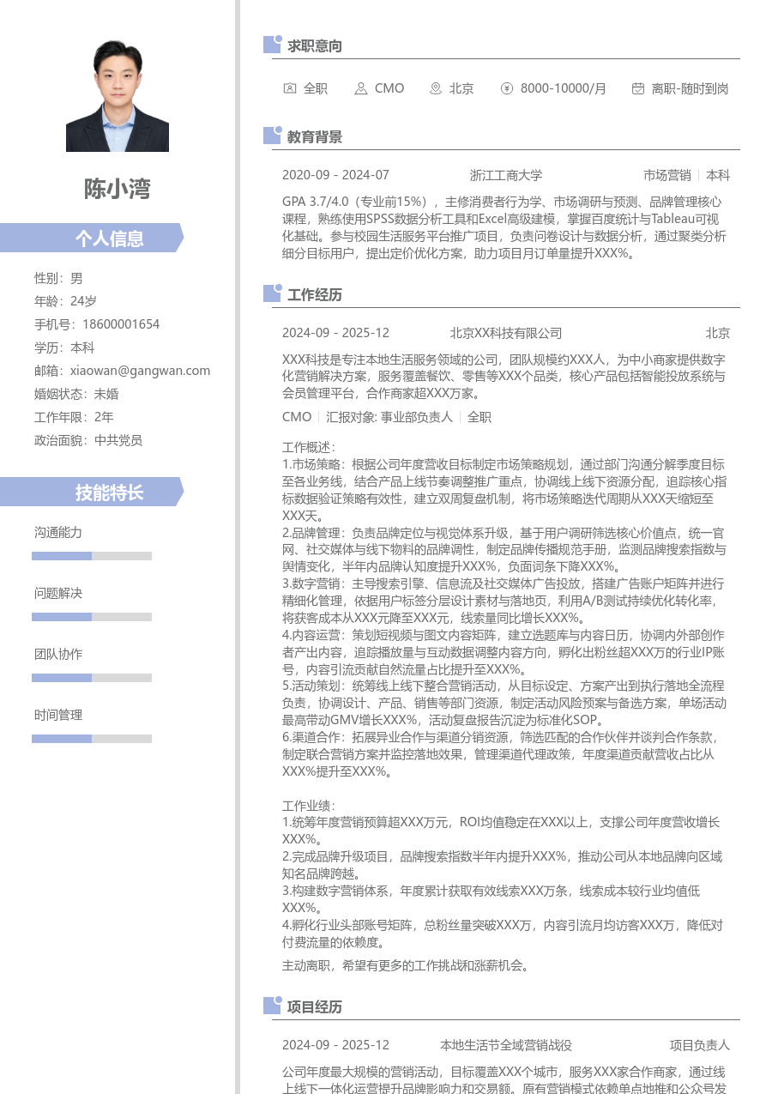Click the 项目经历 section title

coord(315,1006)
